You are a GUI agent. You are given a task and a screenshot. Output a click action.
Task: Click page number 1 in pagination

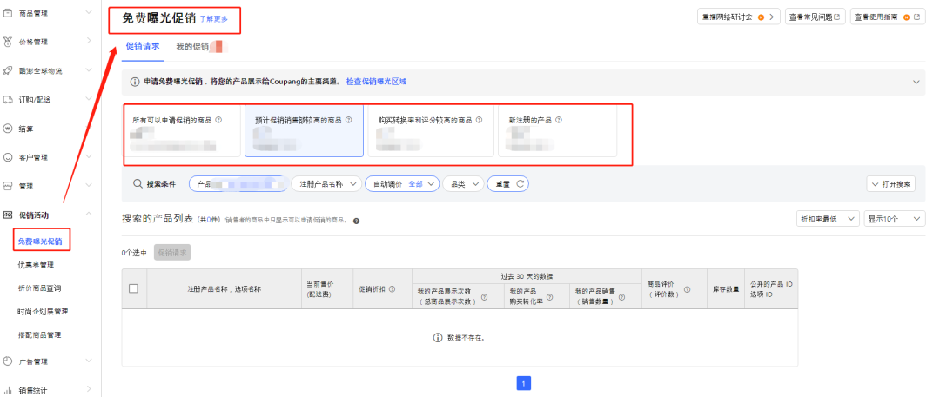point(523,383)
